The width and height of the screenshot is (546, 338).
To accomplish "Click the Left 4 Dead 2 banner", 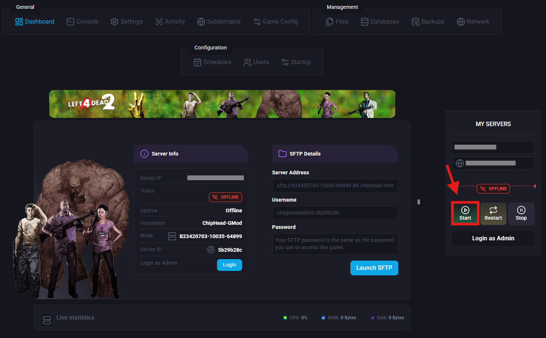I will (222, 104).
